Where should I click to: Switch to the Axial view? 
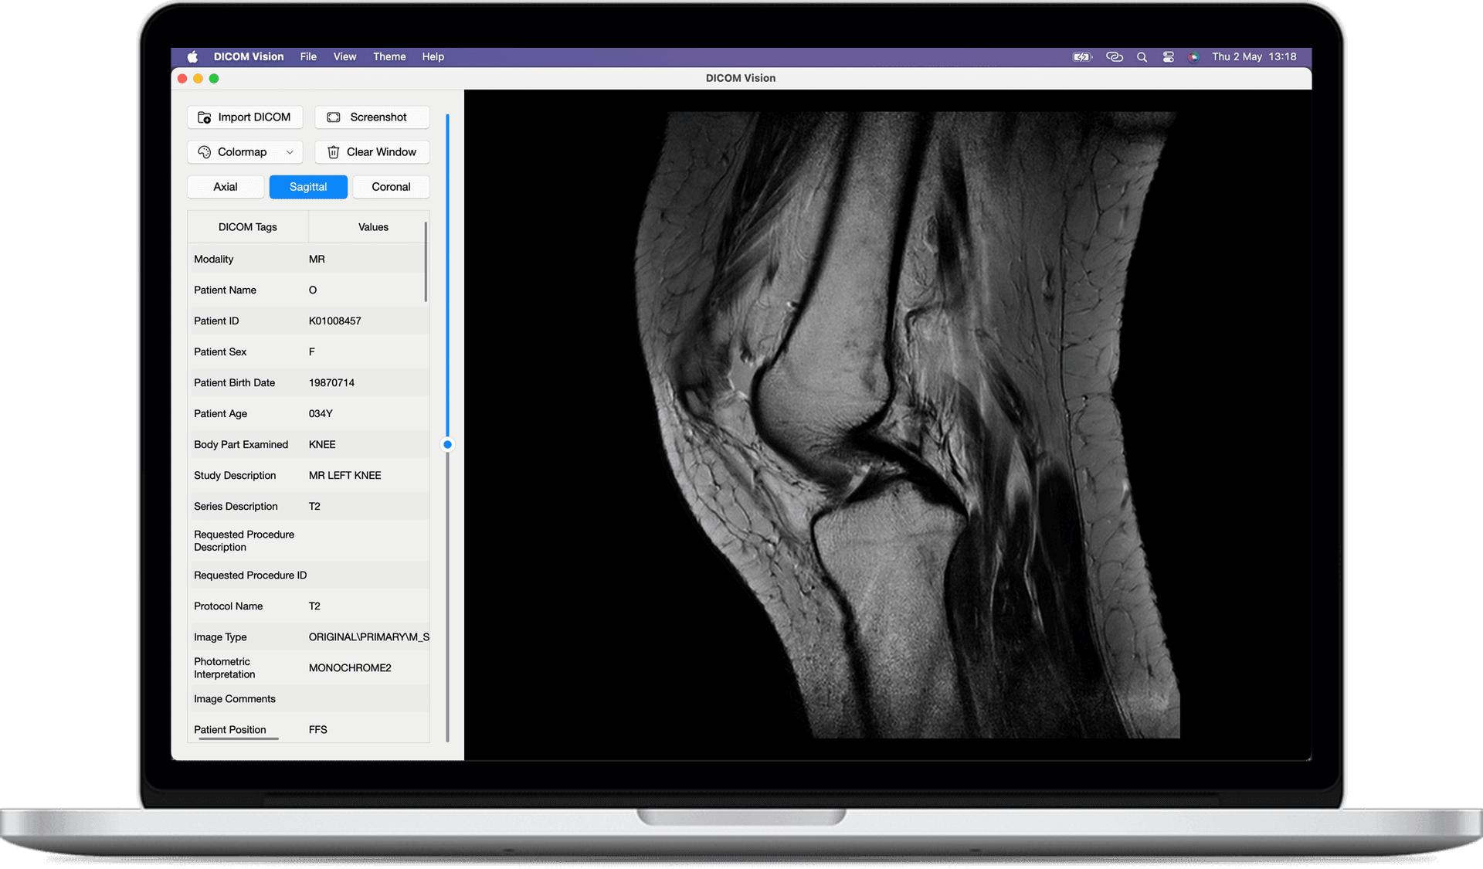(225, 186)
